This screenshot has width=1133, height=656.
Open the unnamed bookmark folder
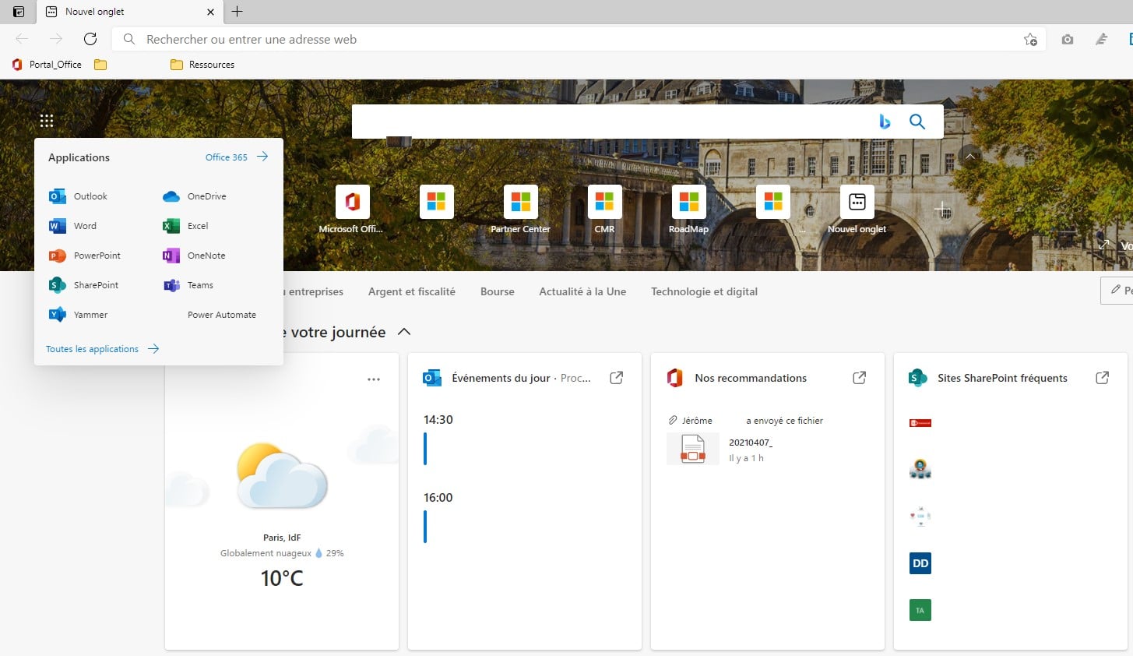pos(100,65)
